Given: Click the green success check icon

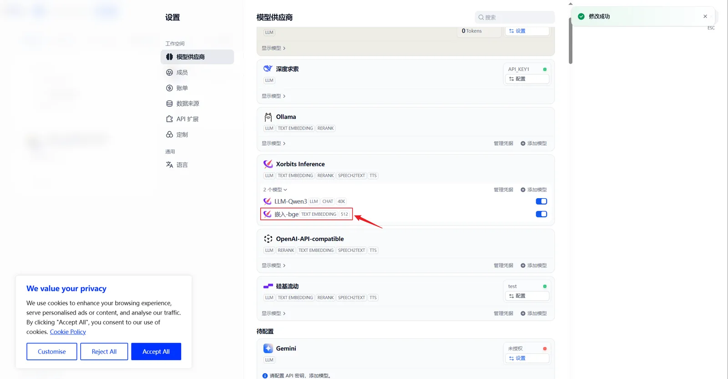Looking at the screenshot, I should pyautogui.click(x=581, y=16).
